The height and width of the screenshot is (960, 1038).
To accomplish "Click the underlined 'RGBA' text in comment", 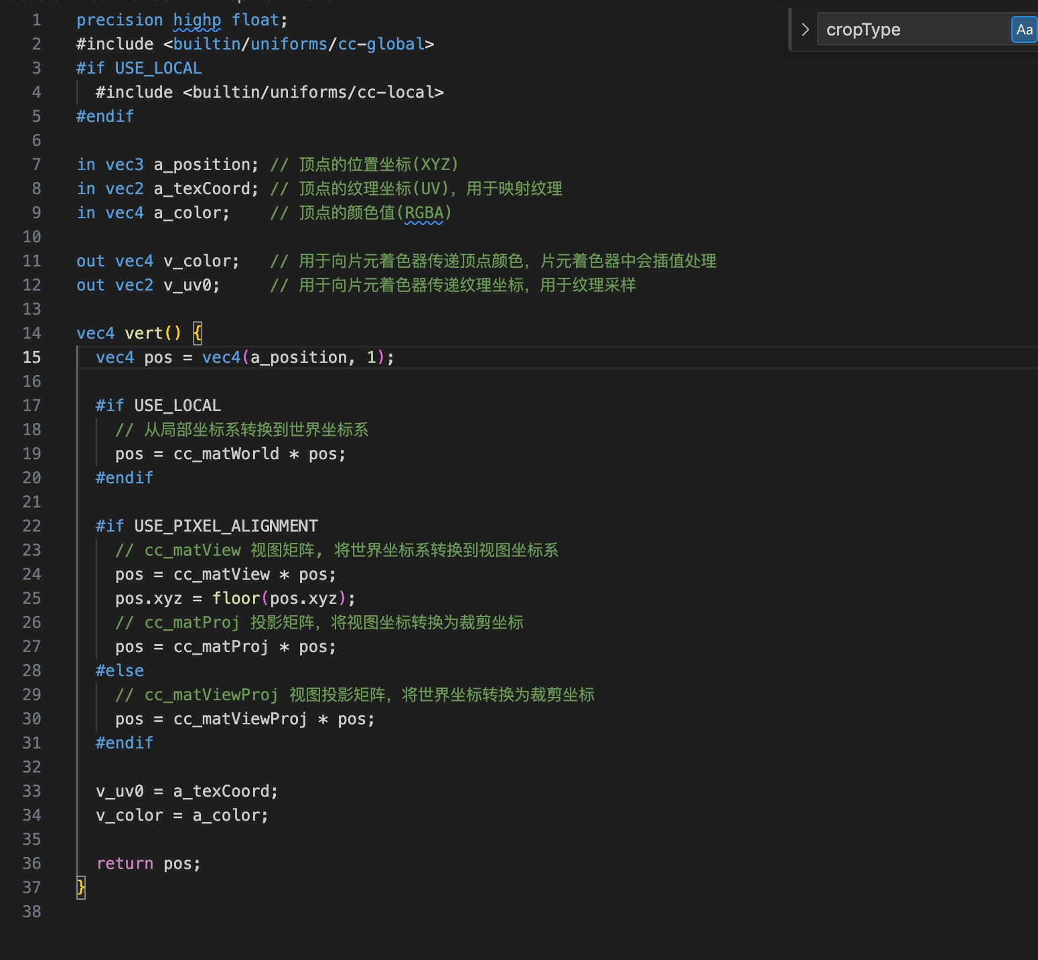I will (x=424, y=213).
